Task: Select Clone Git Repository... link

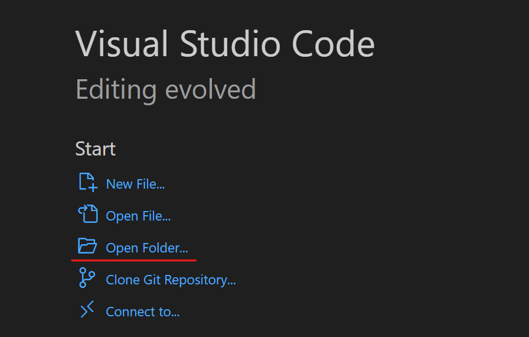Action: click(171, 280)
